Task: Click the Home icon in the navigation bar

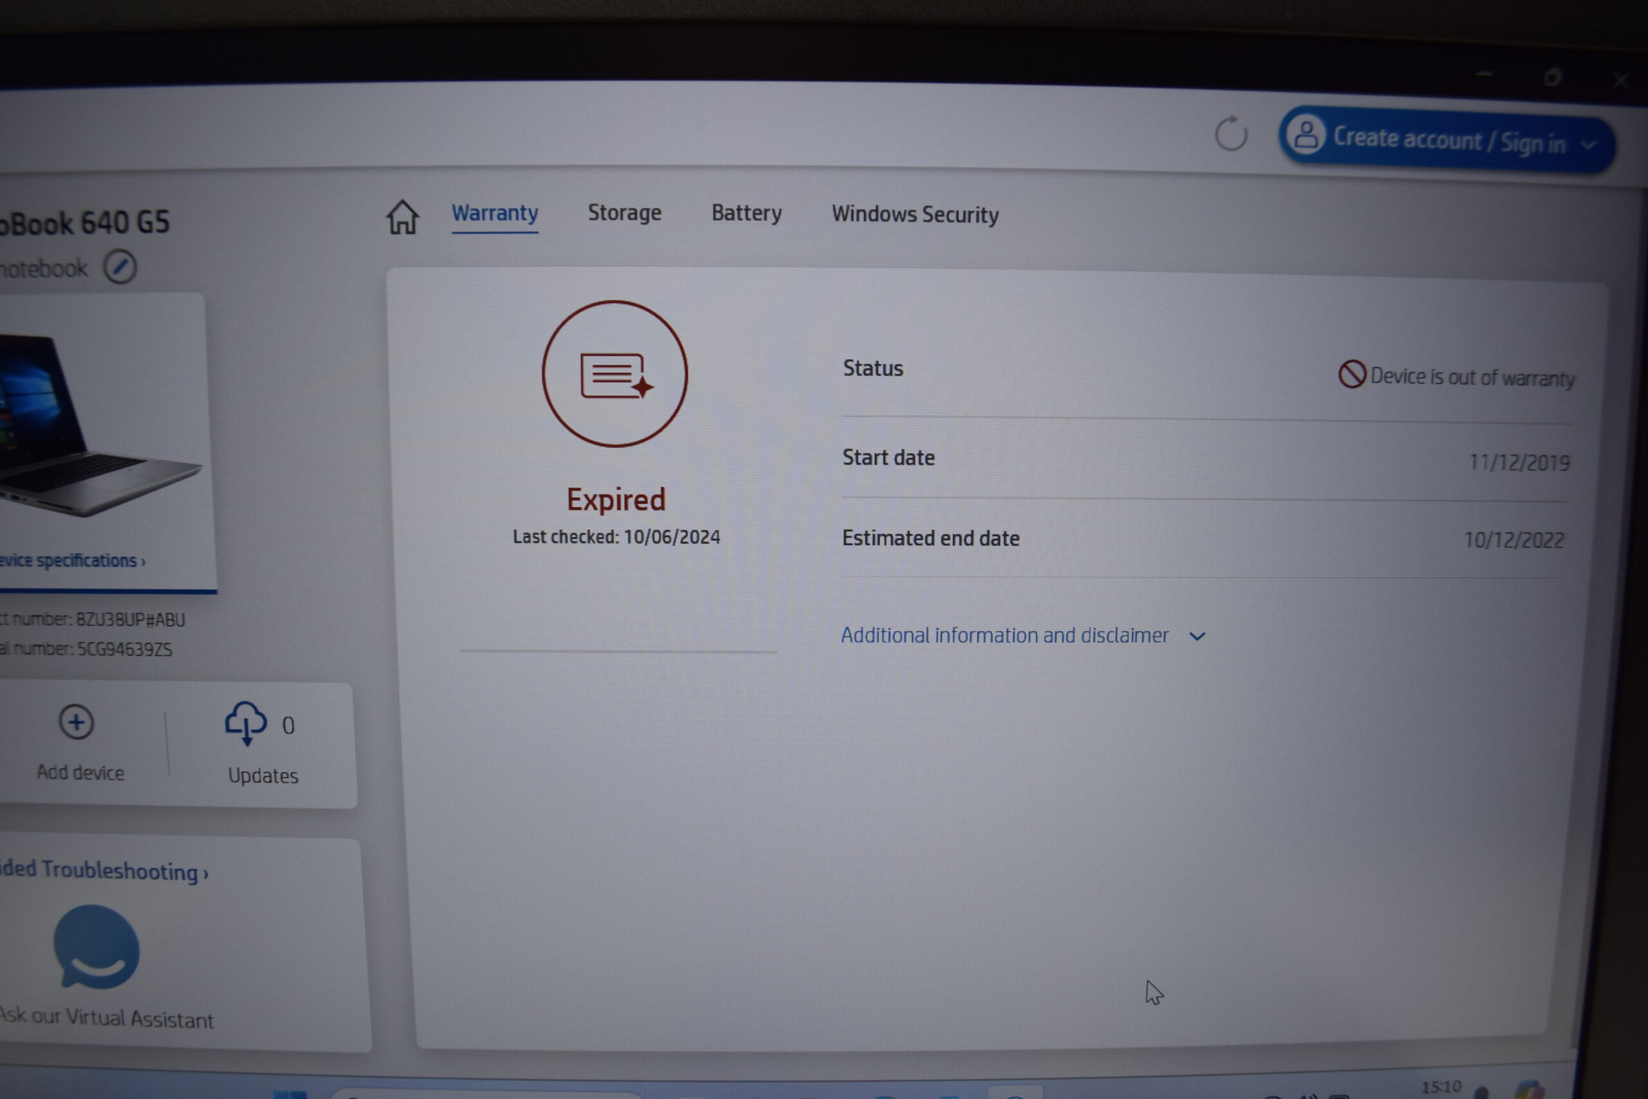Action: coord(402,216)
